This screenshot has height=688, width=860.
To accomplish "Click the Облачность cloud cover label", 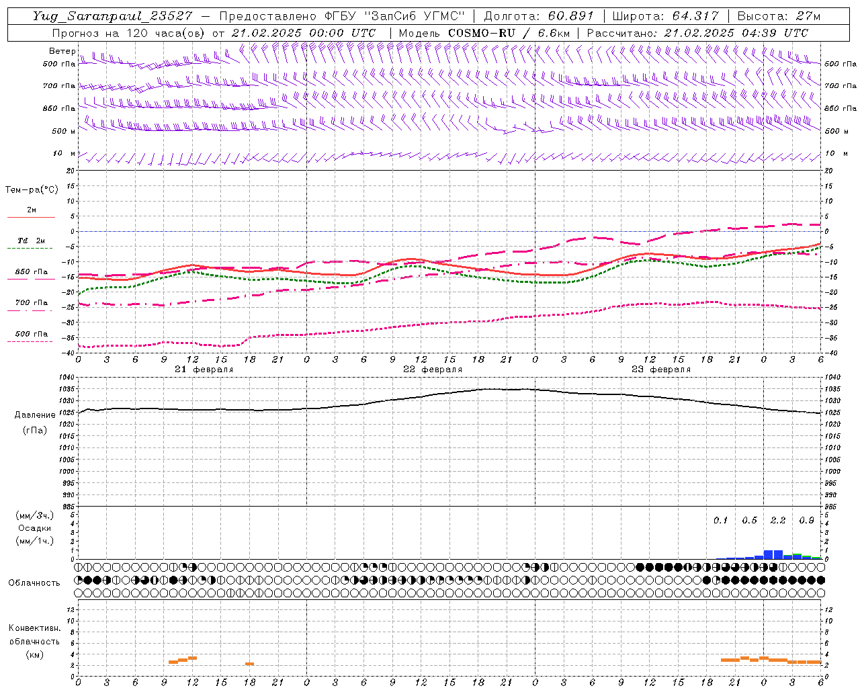I will point(34,583).
